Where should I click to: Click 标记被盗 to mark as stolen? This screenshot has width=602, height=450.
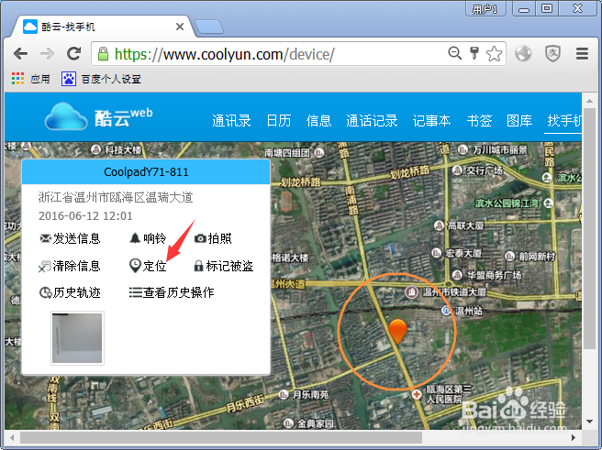pyautogui.click(x=223, y=266)
